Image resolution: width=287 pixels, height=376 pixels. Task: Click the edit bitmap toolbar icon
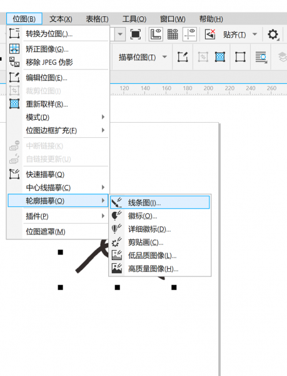click(x=183, y=57)
